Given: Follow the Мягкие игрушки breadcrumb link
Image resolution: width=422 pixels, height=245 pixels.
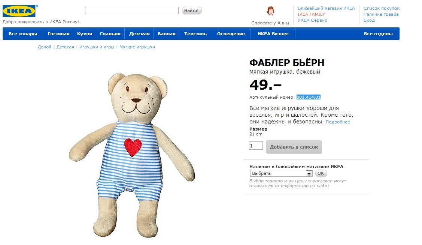Looking at the screenshot, I should [x=137, y=47].
